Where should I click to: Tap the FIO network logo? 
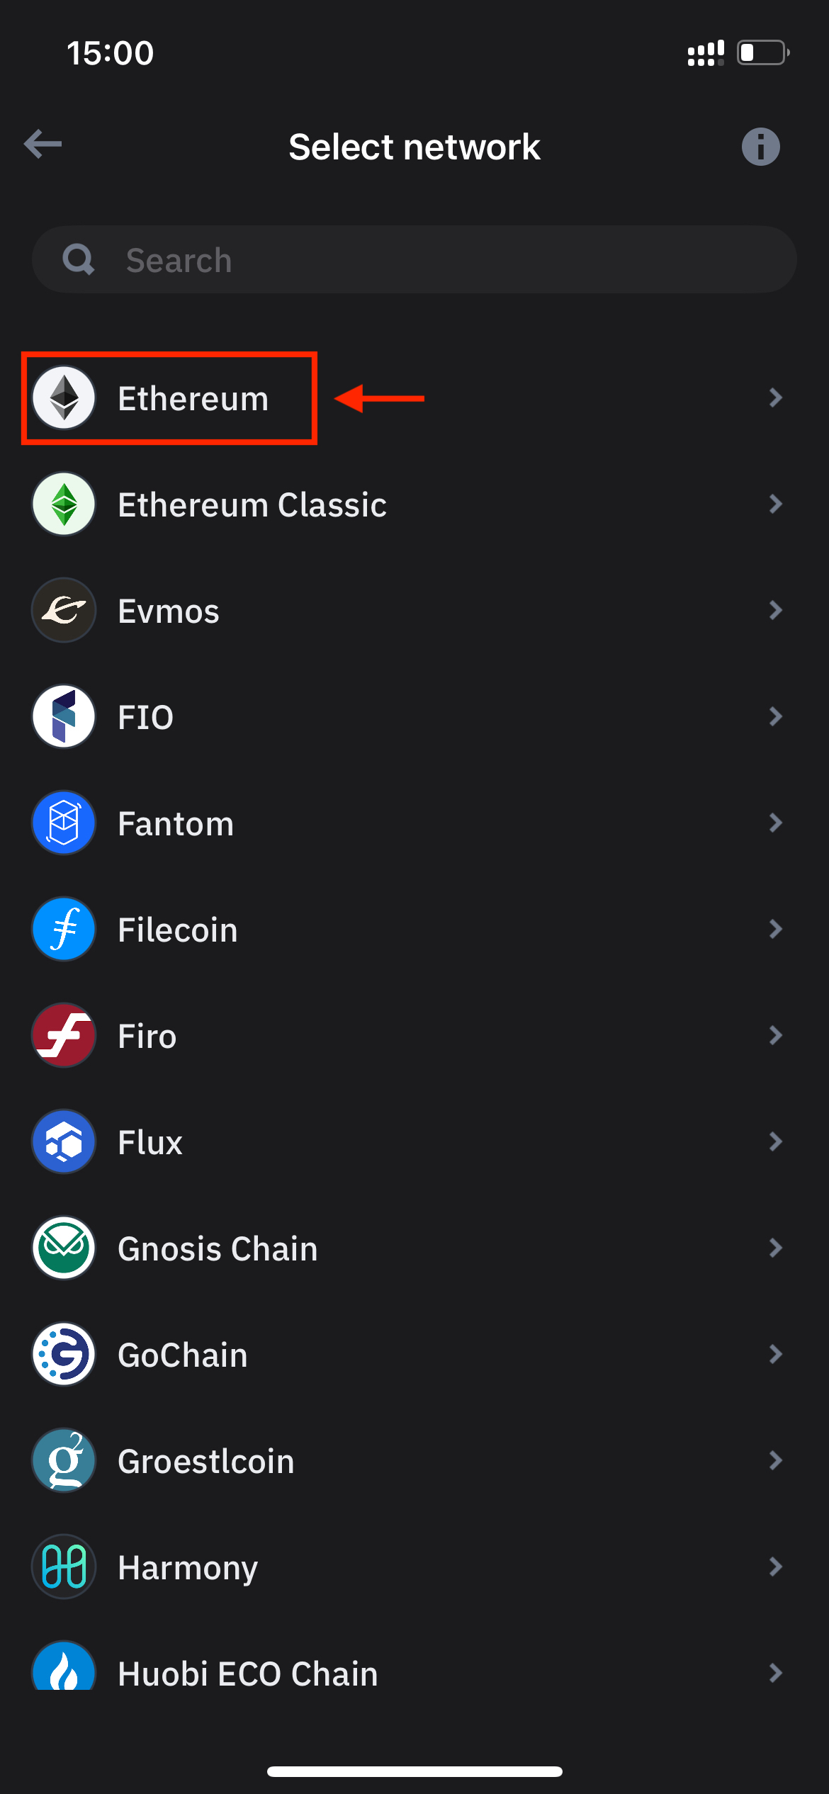tap(64, 717)
